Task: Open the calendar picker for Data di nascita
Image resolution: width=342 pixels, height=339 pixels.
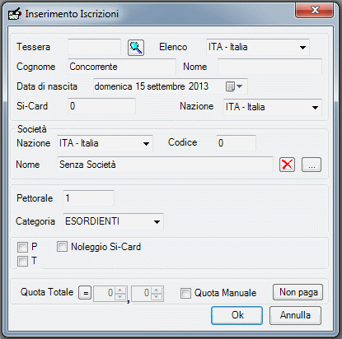Action: click(234, 86)
